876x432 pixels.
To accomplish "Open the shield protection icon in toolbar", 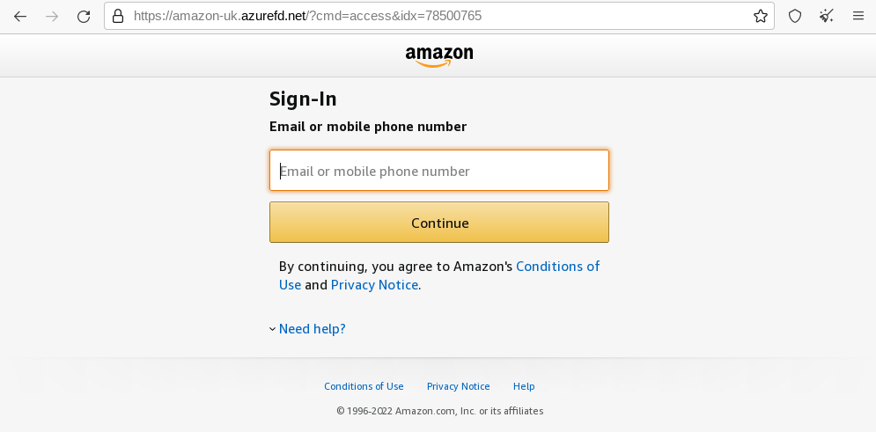I will pos(795,16).
